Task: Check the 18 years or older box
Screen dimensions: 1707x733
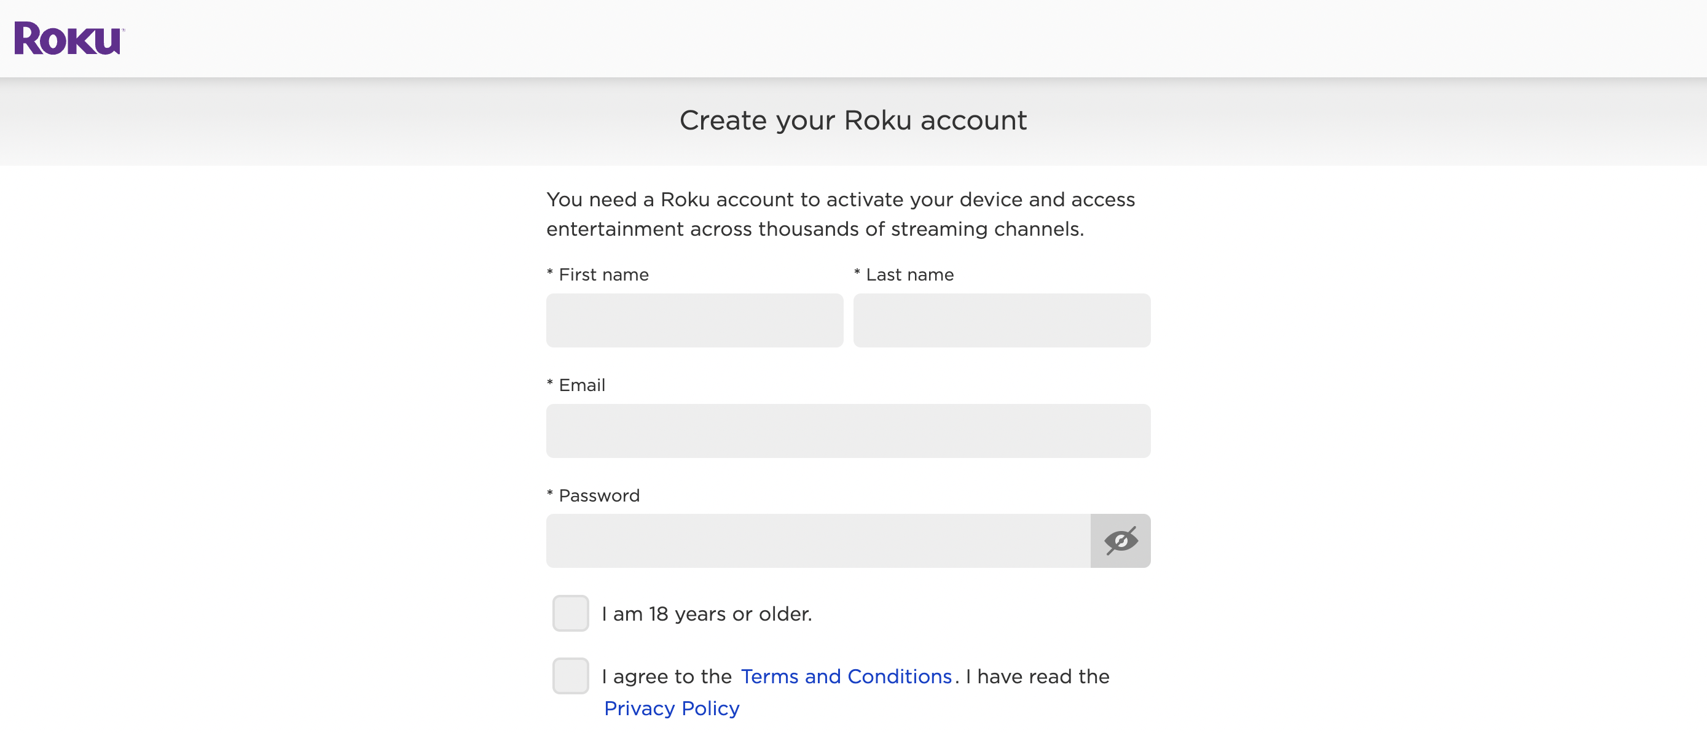Action: (x=571, y=613)
